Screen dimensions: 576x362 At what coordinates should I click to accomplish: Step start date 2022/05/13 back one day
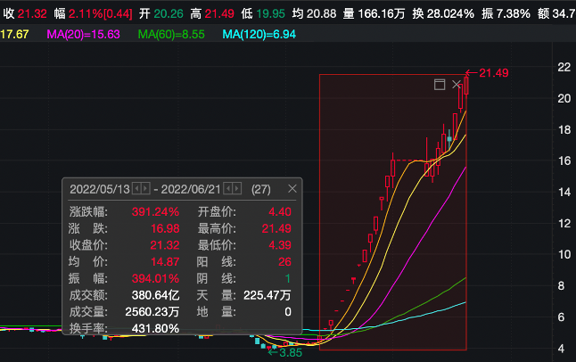click(136, 189)
